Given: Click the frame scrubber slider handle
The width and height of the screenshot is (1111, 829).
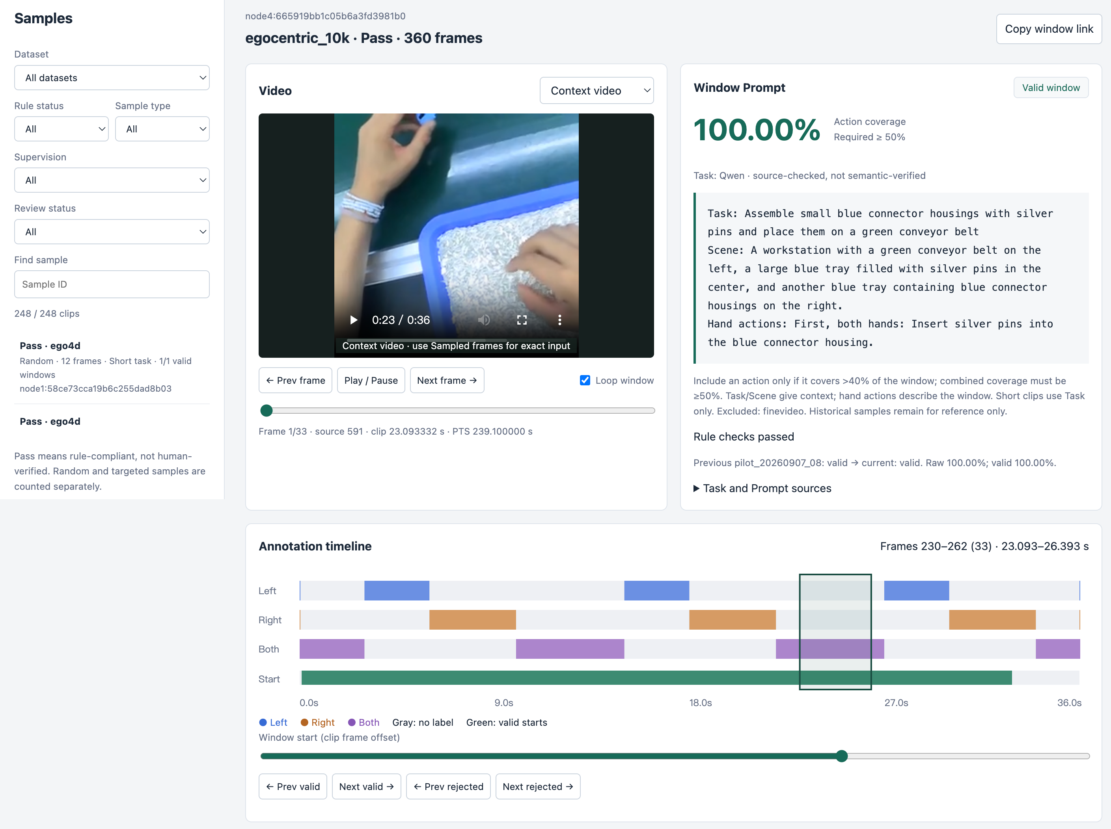Looking at the screenshot, I should [267, 411].
